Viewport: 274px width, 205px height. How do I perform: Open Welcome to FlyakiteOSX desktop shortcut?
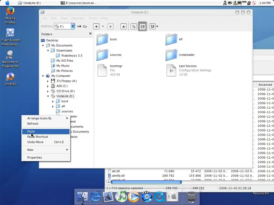point(10,59)
